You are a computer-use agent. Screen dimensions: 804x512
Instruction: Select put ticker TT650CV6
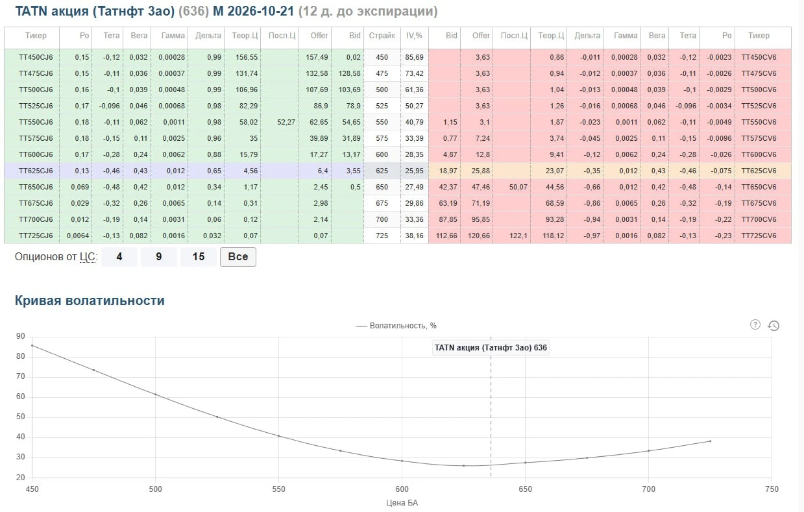(759, 187)
